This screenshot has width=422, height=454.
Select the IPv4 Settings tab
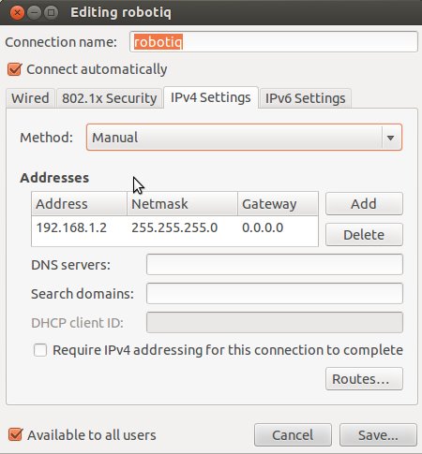click(211, 97)
